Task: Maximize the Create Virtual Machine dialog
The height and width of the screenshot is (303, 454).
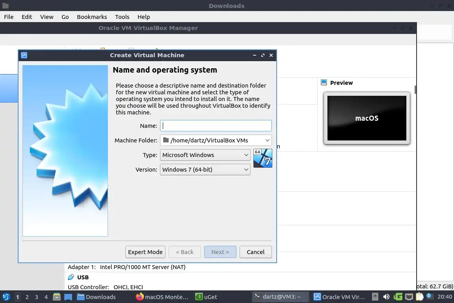Action: point(262,55)
